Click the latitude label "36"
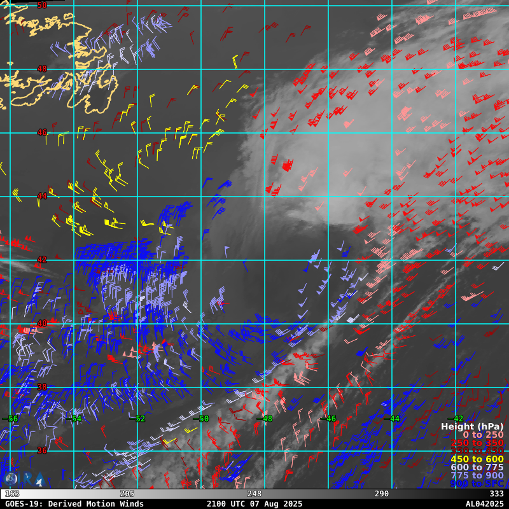509x509 pixels. pos(42,450)
